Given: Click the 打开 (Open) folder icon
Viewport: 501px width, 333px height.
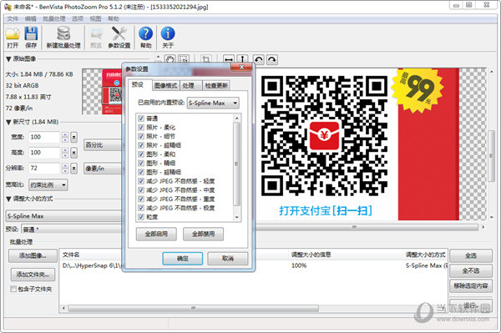Looking at the screenshot, I should point(13,33).
